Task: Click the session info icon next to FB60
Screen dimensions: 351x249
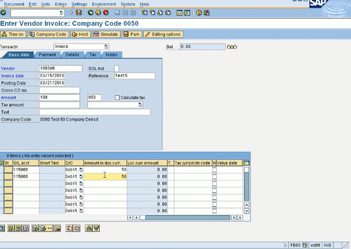Action: coord(305,245)
